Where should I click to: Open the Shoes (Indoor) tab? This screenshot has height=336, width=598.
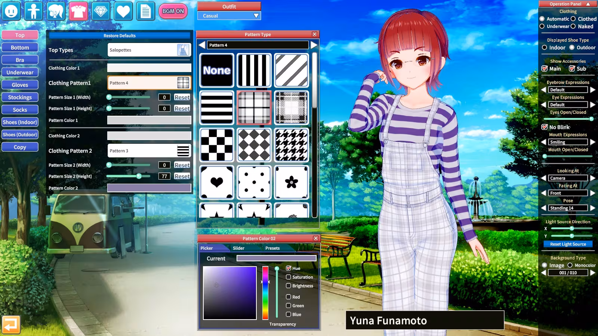click(20, 122)
